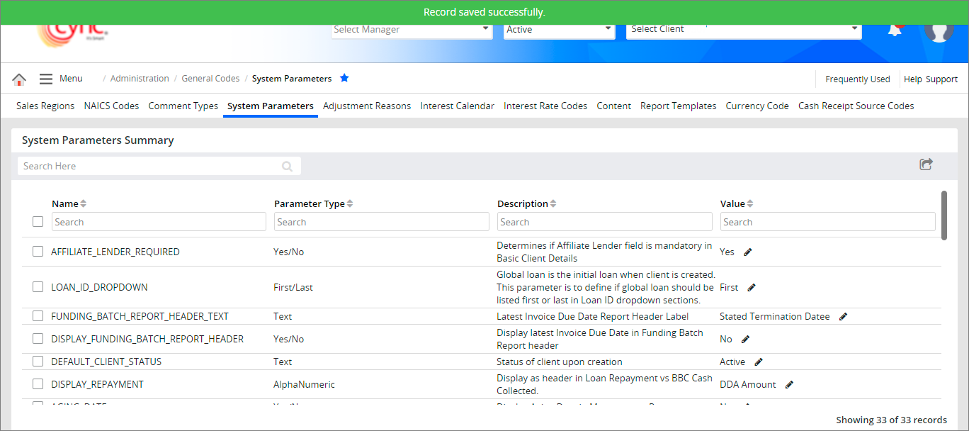Click the blue favorite star icon
969x431 pixels.
click(344, 78)
